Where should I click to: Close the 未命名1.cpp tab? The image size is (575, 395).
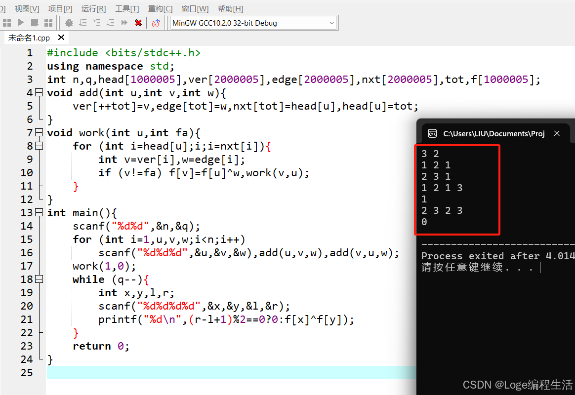click(61, 38)
